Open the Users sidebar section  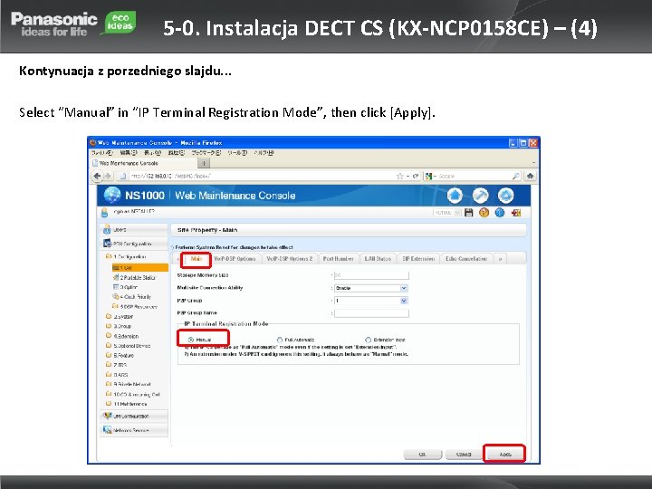point(134,229)
